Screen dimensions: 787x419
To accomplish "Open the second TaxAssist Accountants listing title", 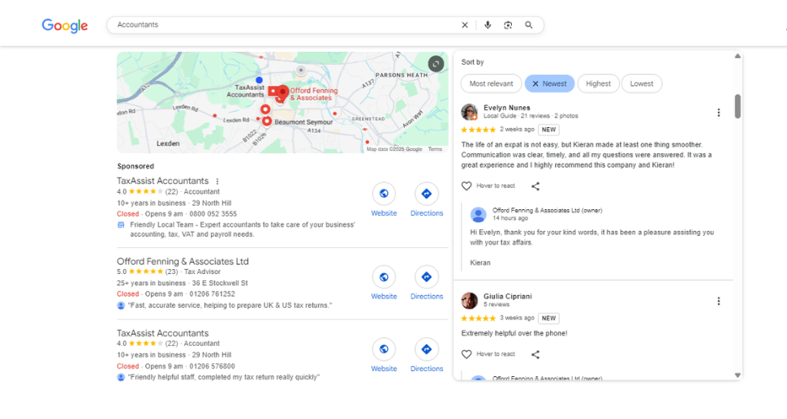I will 162,333.
